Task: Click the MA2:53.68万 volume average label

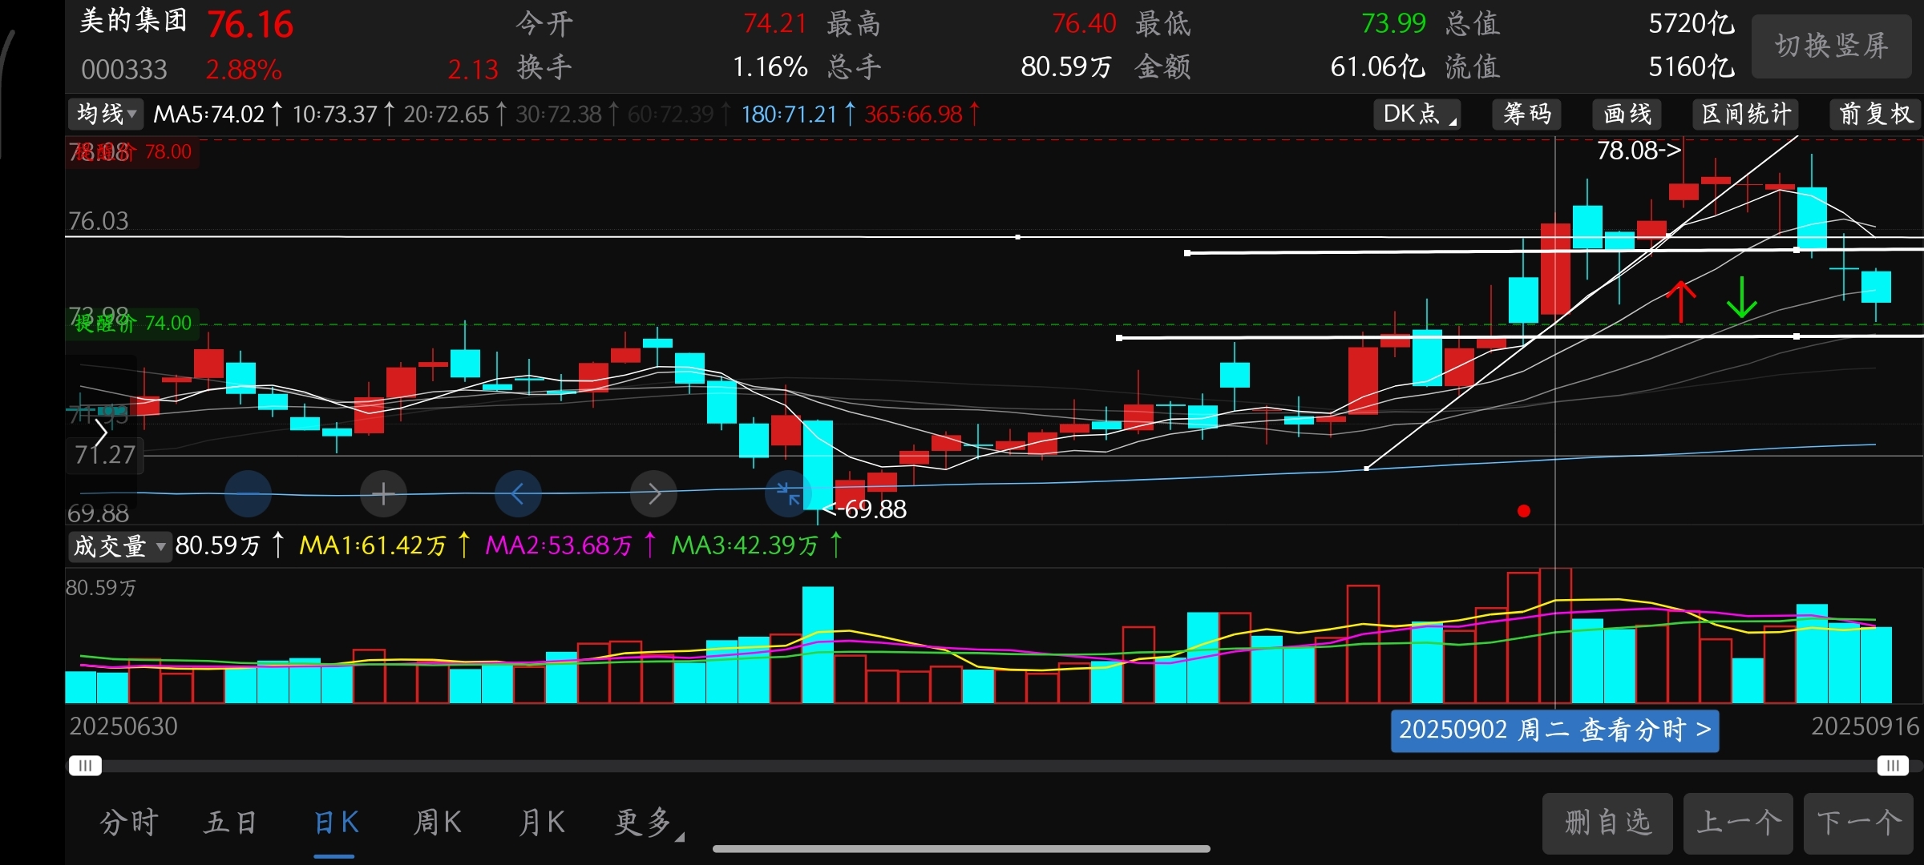Action: click(x=559, y=546)
